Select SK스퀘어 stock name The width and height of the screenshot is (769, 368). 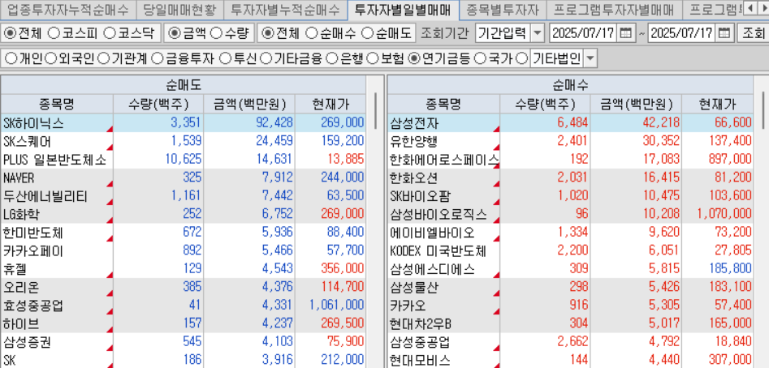(x=27, y=141)
